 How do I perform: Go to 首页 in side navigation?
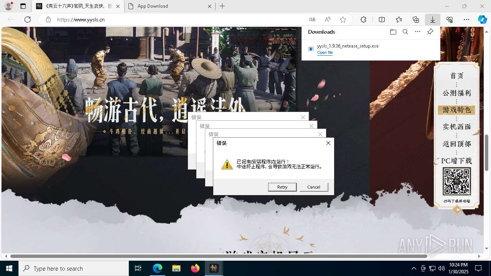coord(456,76)
